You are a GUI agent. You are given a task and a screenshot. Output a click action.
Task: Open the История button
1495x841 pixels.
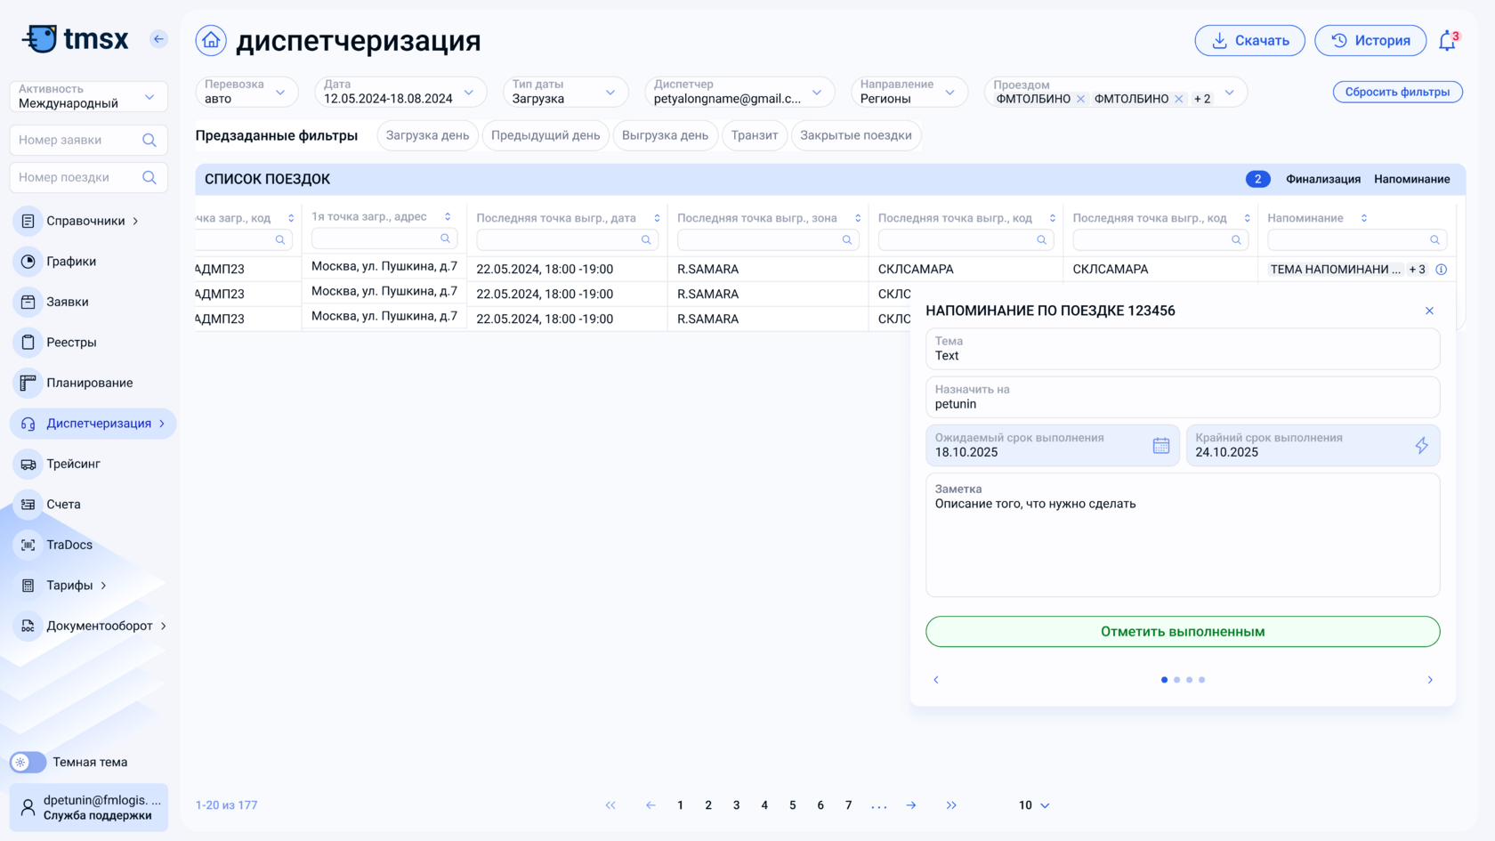pyautogui.click(x=1370, y=41)
